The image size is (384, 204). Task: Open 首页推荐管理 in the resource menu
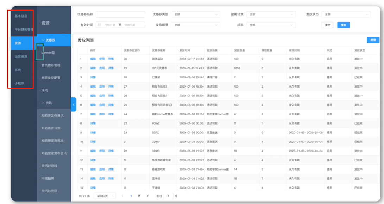[51, 65]
